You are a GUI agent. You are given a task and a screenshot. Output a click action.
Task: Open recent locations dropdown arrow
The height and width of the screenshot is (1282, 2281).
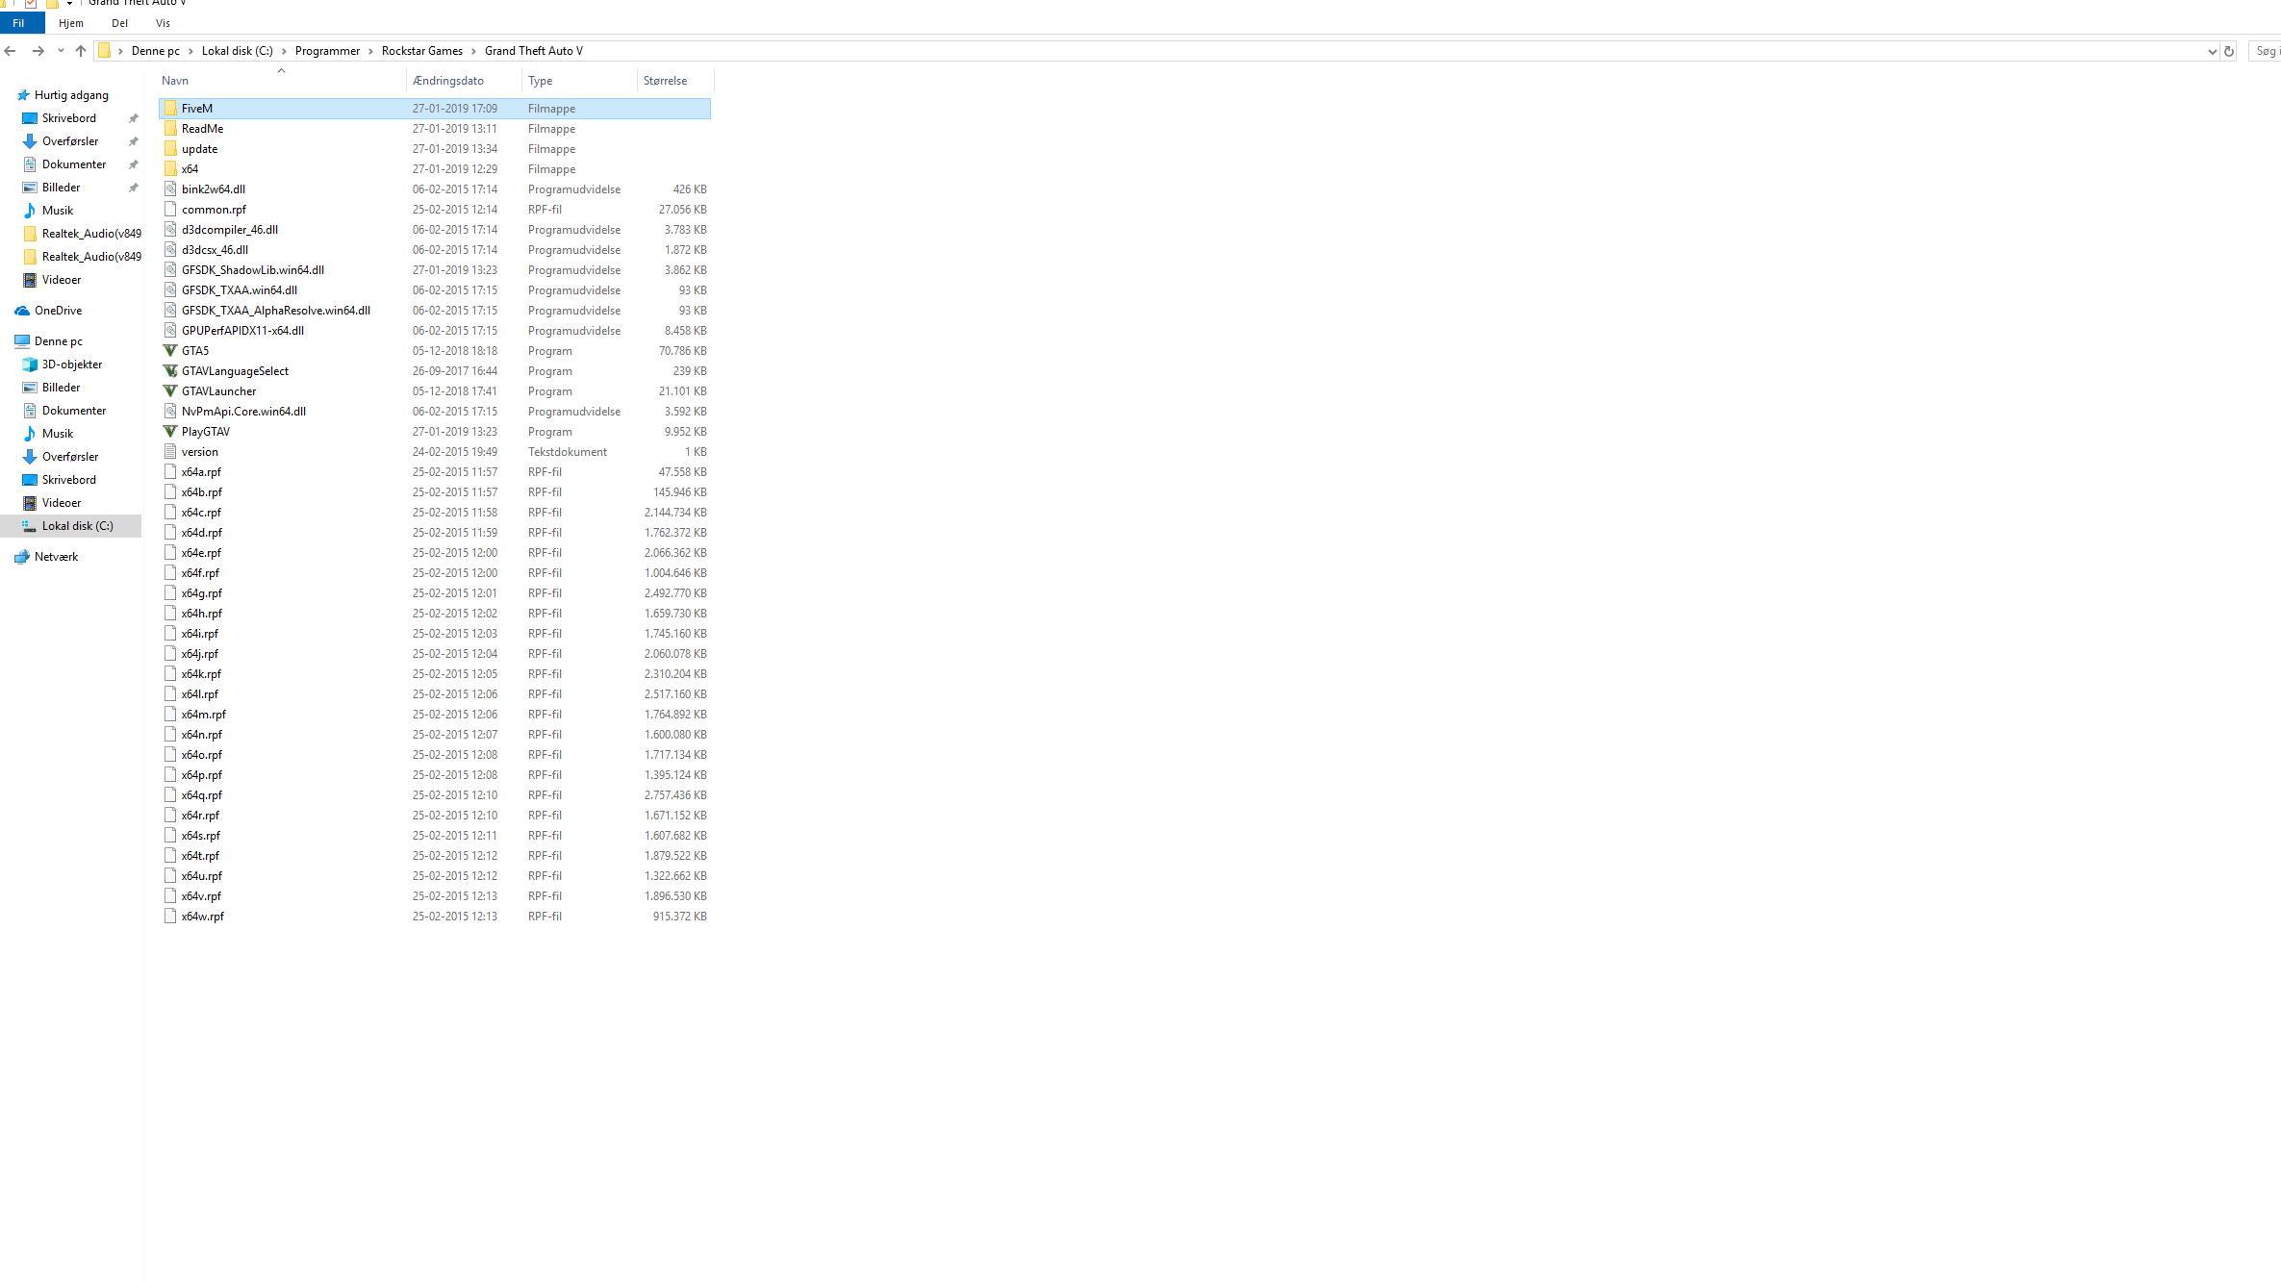pos(61,51)
